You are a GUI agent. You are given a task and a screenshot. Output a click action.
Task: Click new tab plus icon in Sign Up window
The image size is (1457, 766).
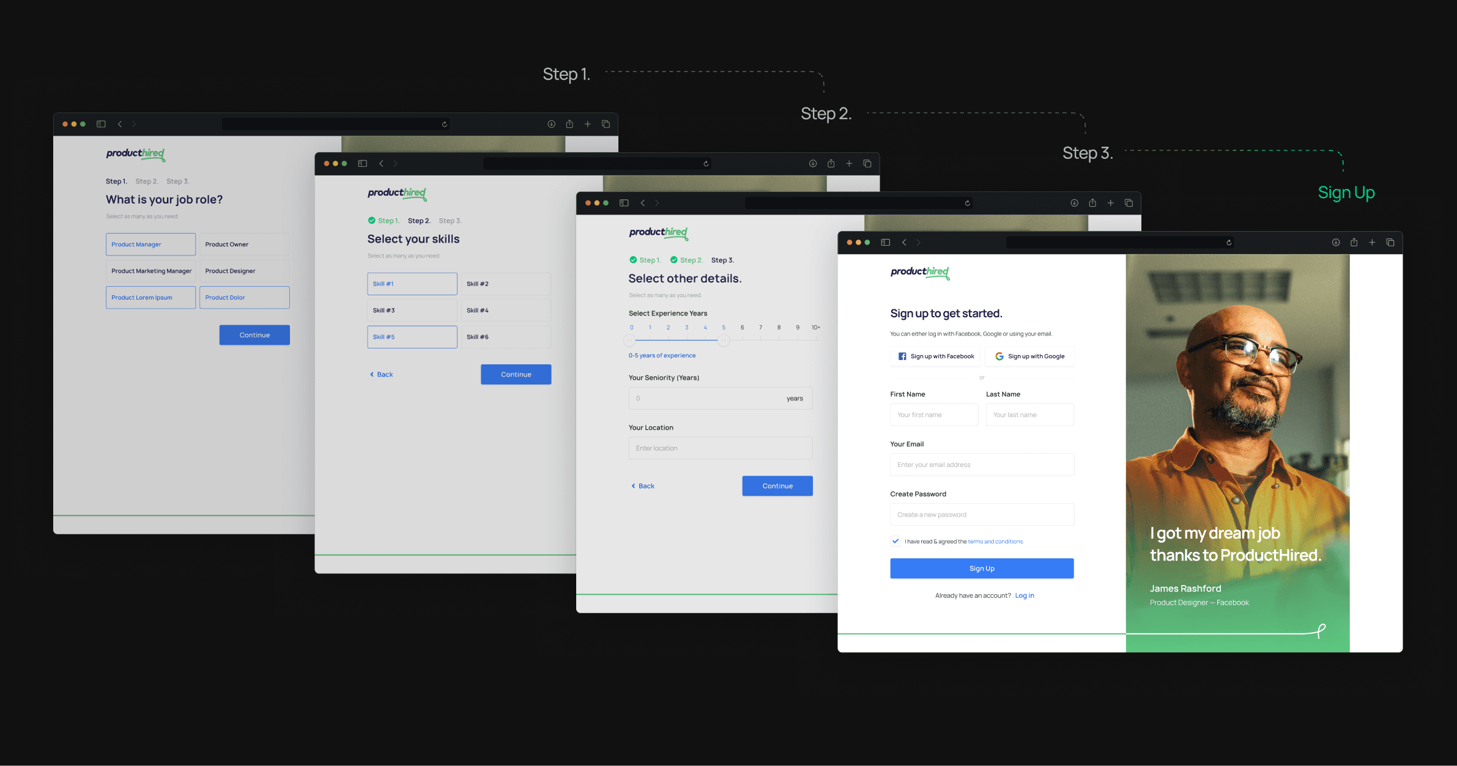point(1372,243)
